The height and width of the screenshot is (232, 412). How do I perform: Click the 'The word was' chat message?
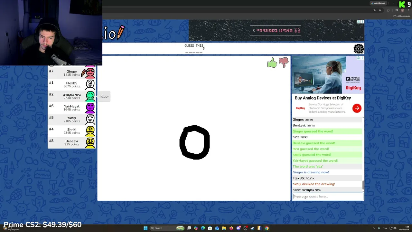coord(308,167)
